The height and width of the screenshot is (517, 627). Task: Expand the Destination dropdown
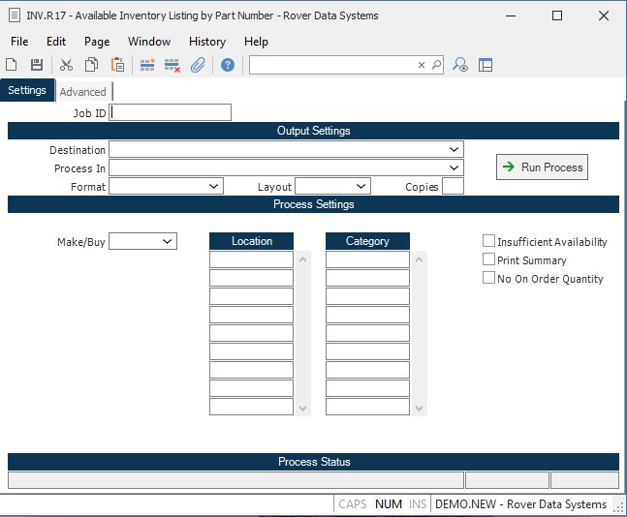coord(454,150)
